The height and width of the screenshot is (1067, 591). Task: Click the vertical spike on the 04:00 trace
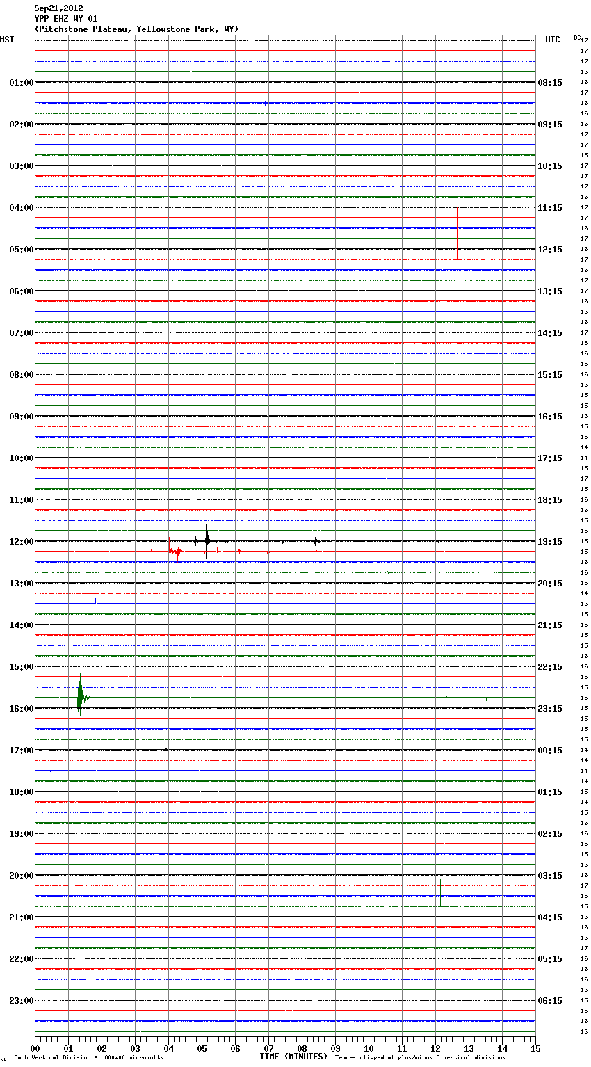pos(457,234)
